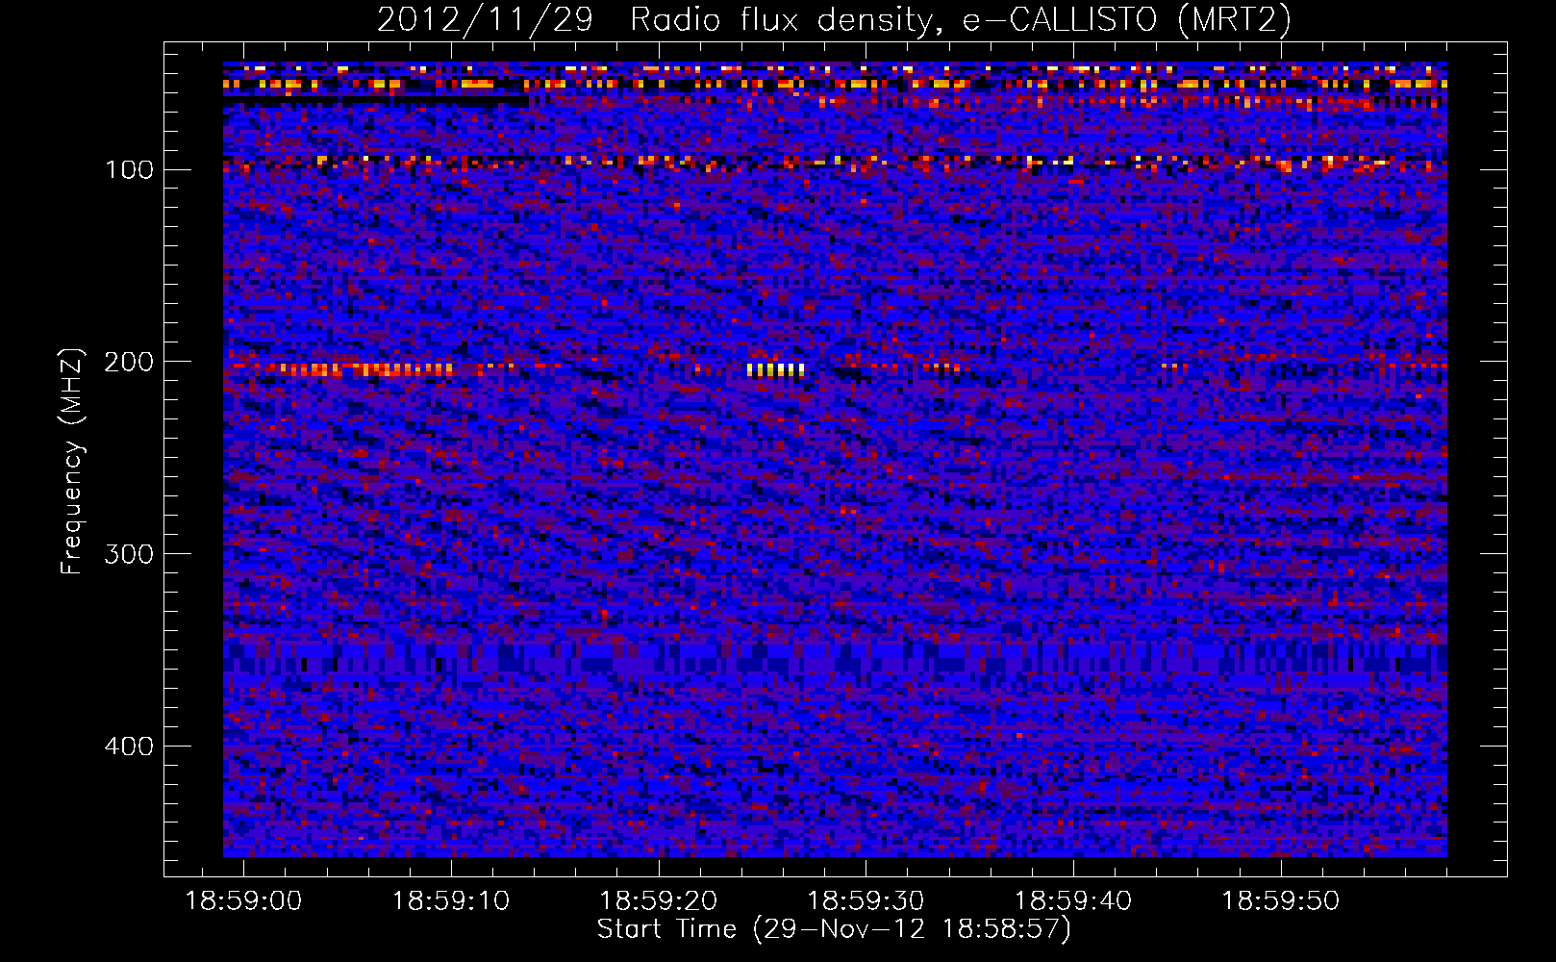This screenshot has width=1556, height=962.
Task: Click the '300' frequency tick label
Action: 129,554
